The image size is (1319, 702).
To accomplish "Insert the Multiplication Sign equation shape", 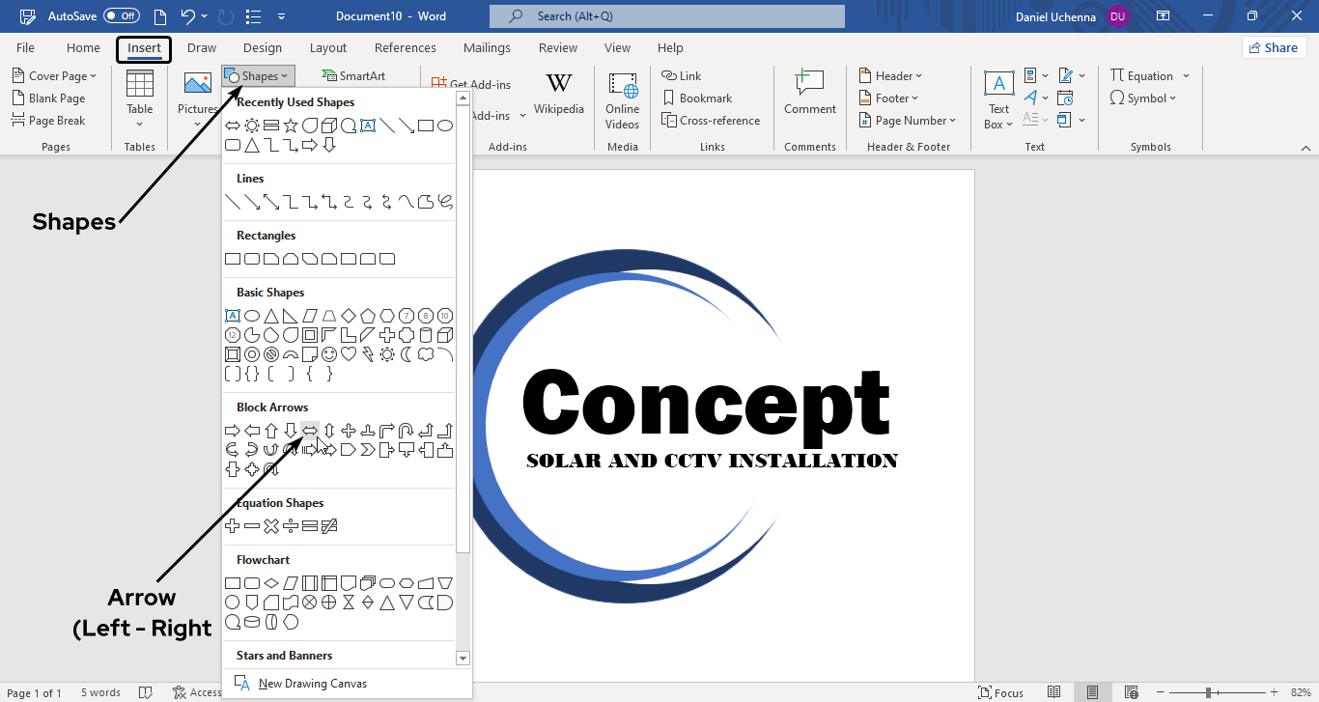I will [x=271, y=526].
